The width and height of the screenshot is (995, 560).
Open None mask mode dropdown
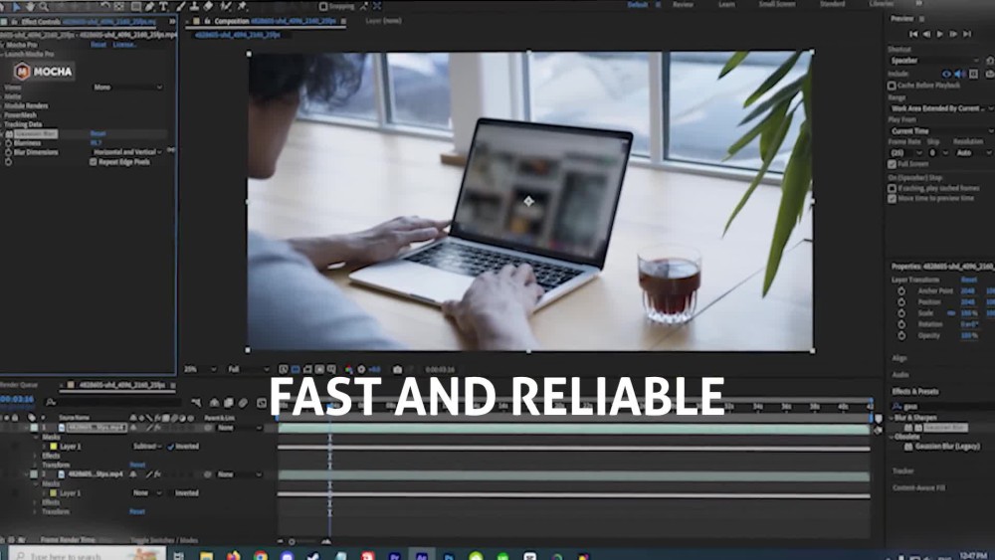pos(147,492)
